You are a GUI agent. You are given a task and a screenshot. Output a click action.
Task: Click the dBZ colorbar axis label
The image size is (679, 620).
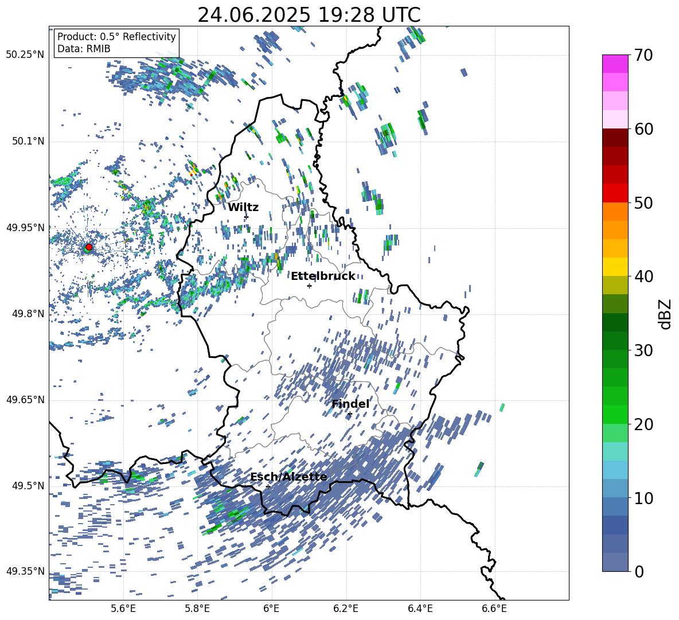(x=665, y=314)
